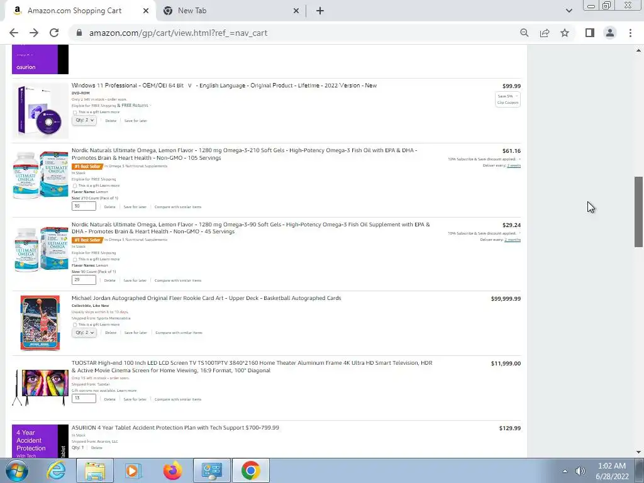Click TUOSTAR TV quantity field showing 13

pyautogui.click(x=84, y=398)
